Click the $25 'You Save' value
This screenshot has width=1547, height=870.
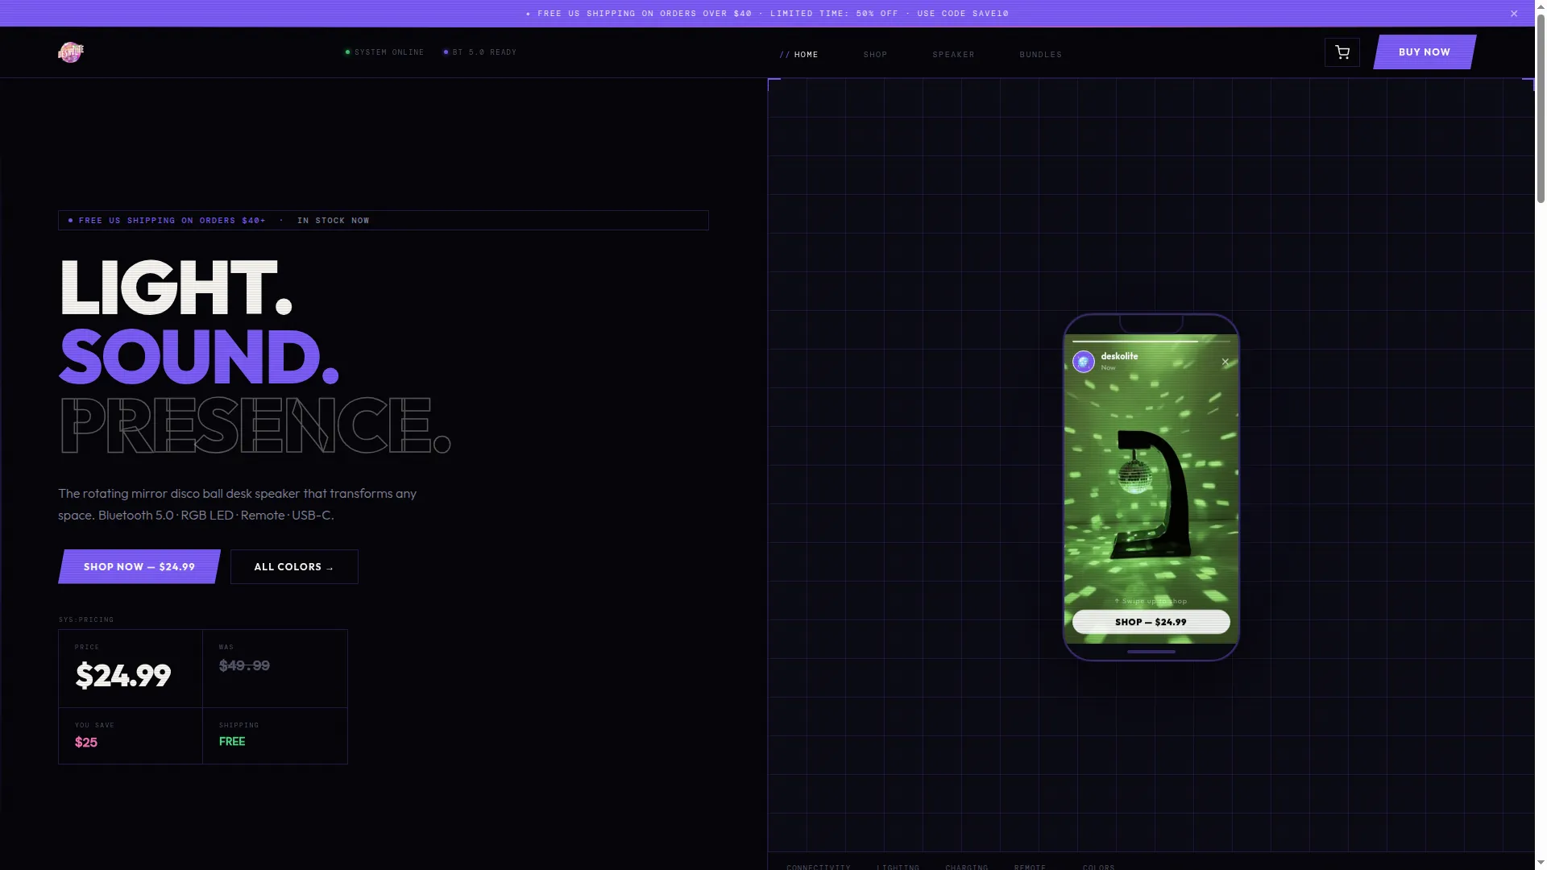86,742
